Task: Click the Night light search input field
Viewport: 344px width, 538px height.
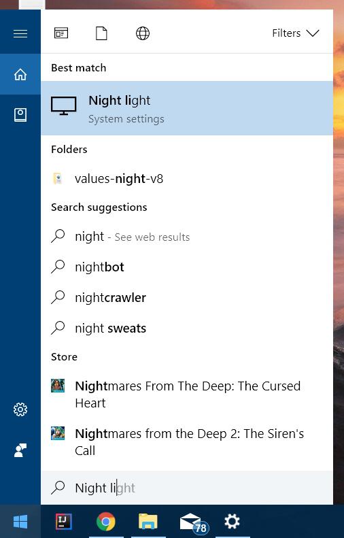Action: click(187, 488)
